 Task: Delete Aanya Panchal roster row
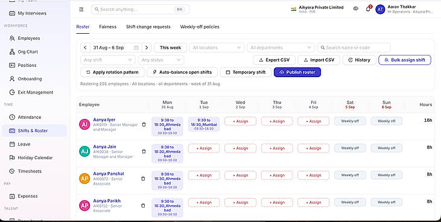(x=143, y=179)
